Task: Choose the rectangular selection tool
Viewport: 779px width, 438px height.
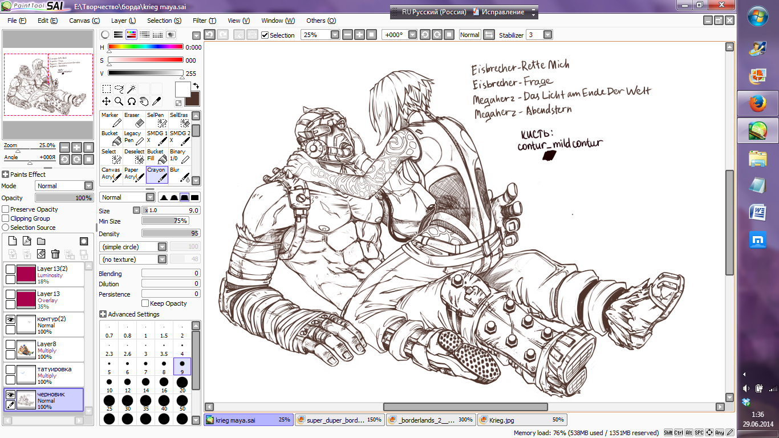Action: point(107,88)
